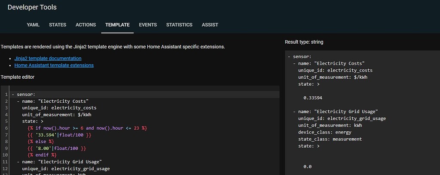Image resolution: width=440 pixels, height=175 pixels.
Task: Place cursor on the '- sensor:' editor line
Action: pos(26,94)
